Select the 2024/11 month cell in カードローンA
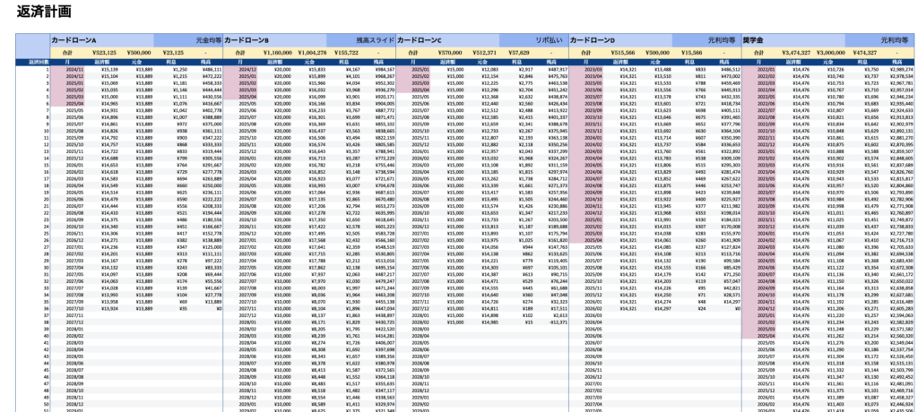 75,69
